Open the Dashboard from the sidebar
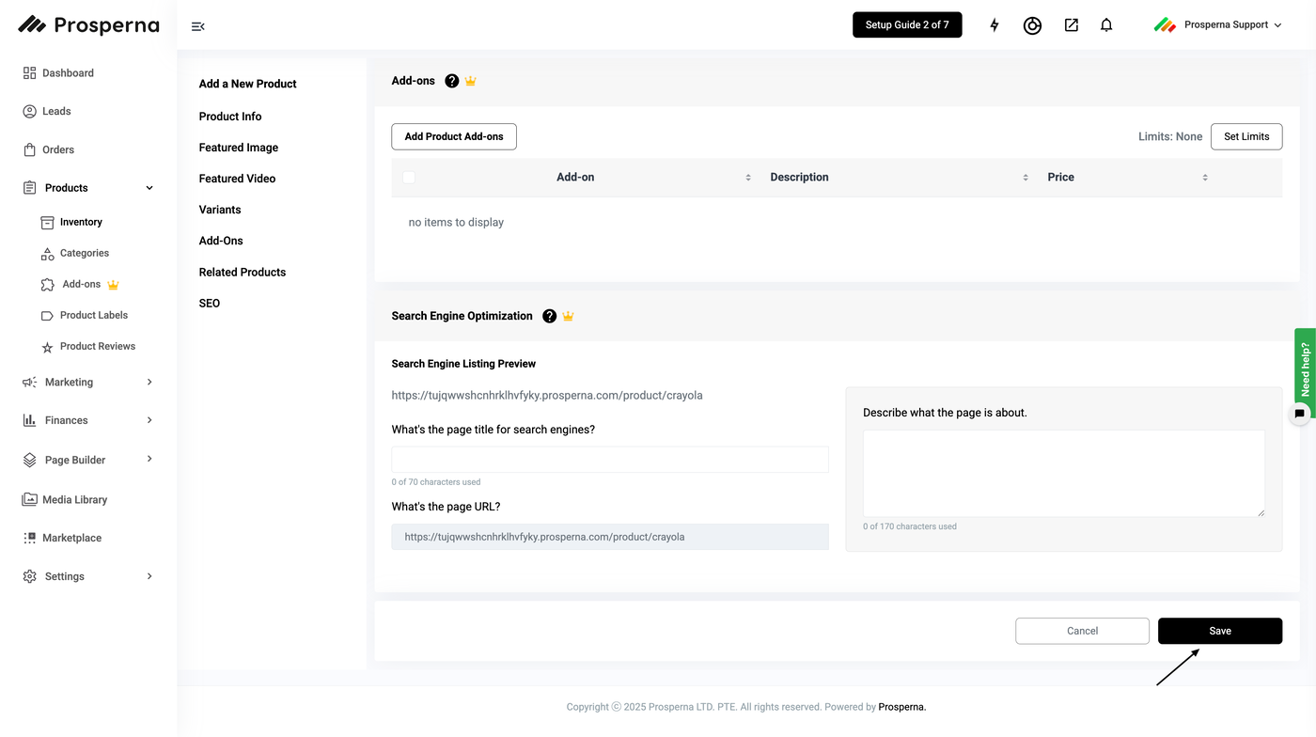The width and height of the screenshot is (1316, 737). coord(68,73)
